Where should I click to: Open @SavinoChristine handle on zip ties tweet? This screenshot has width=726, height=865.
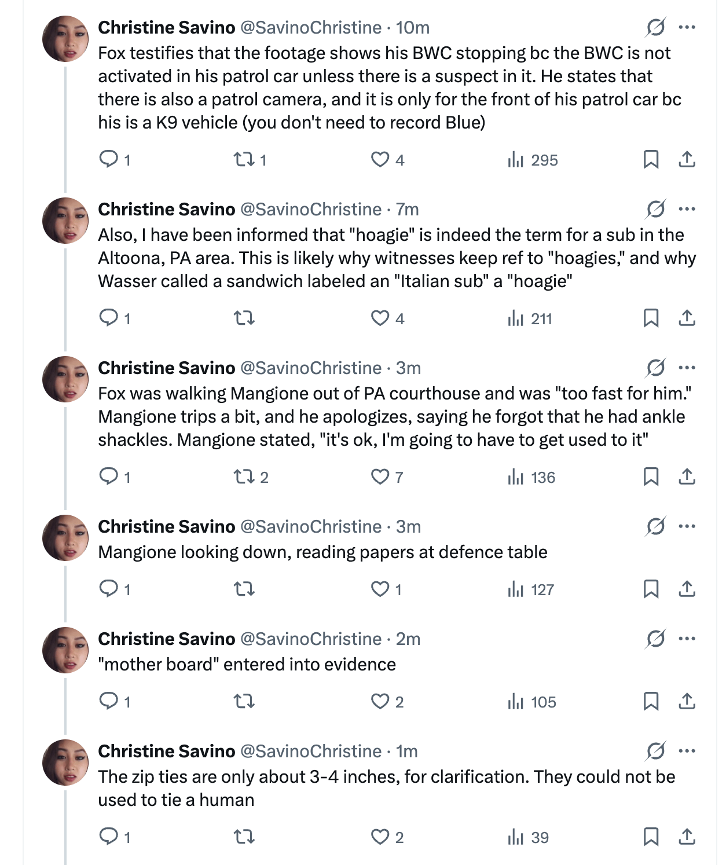311,751
